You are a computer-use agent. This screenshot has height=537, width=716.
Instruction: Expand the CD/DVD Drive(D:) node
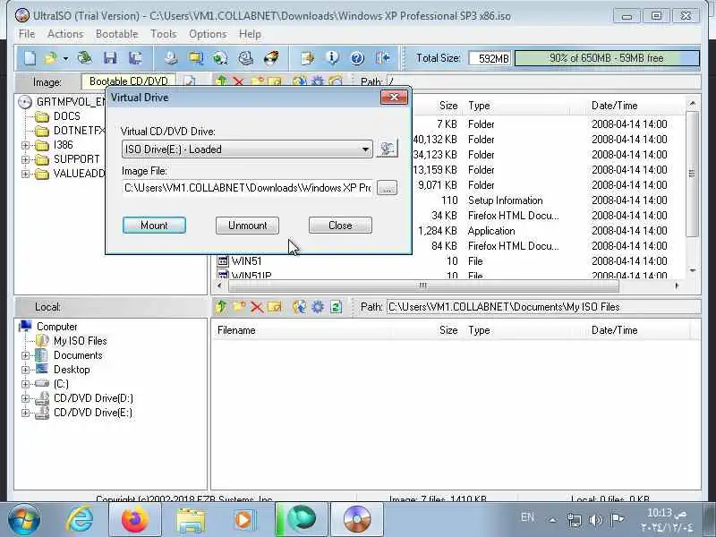[26, 398]
